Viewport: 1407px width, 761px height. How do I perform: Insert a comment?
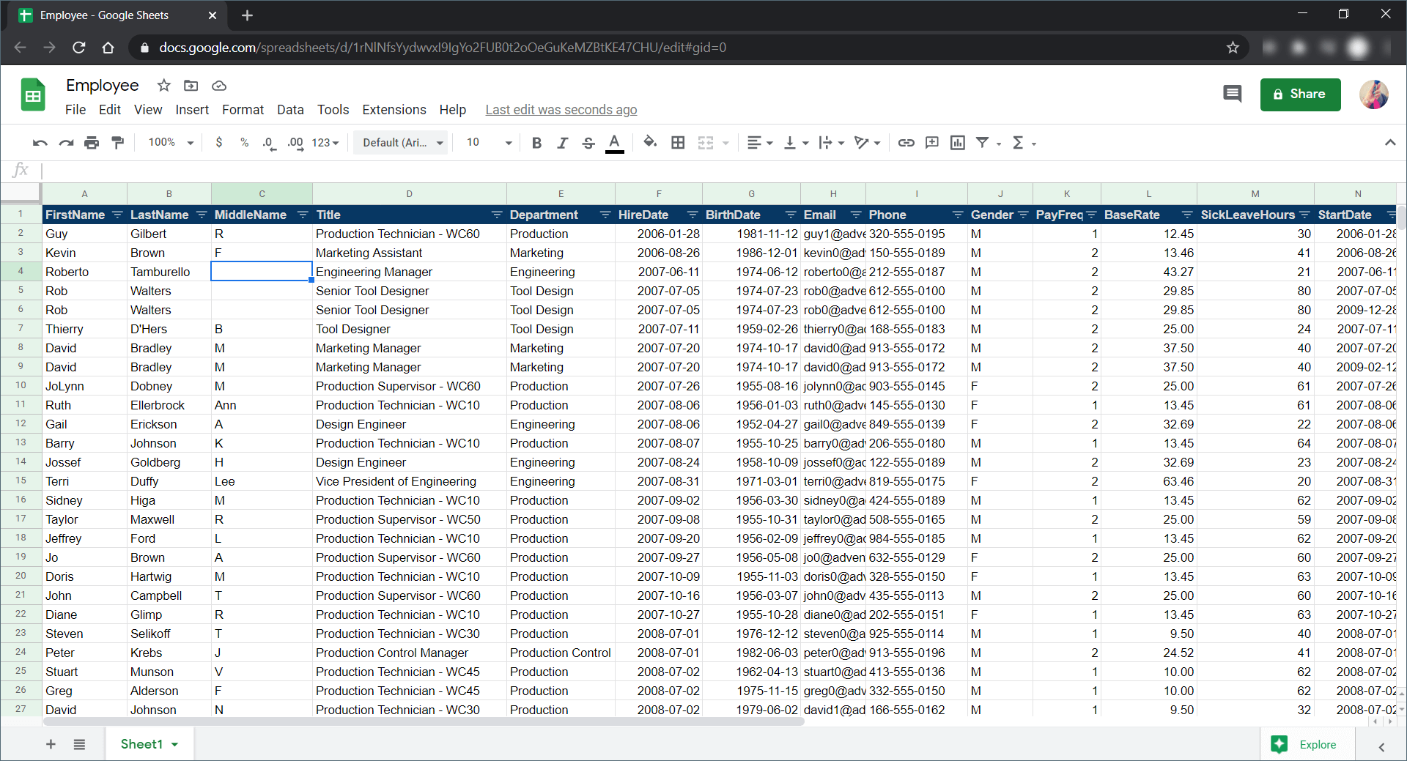click(931, 143)
